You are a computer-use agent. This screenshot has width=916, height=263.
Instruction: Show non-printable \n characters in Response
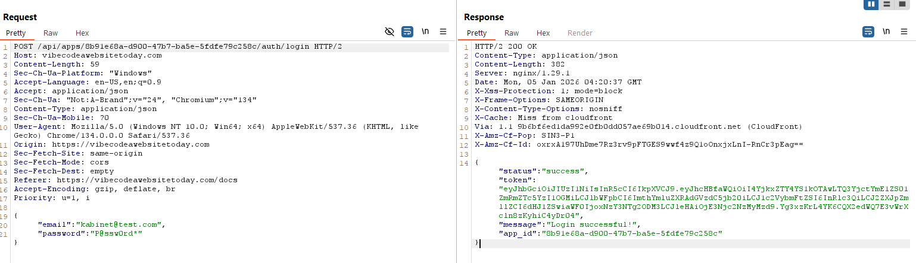[886, 32]
